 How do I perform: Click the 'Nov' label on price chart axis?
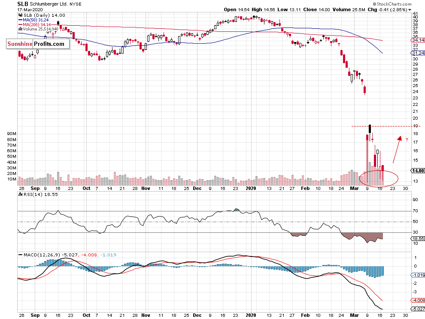click(x=146, y=188)
